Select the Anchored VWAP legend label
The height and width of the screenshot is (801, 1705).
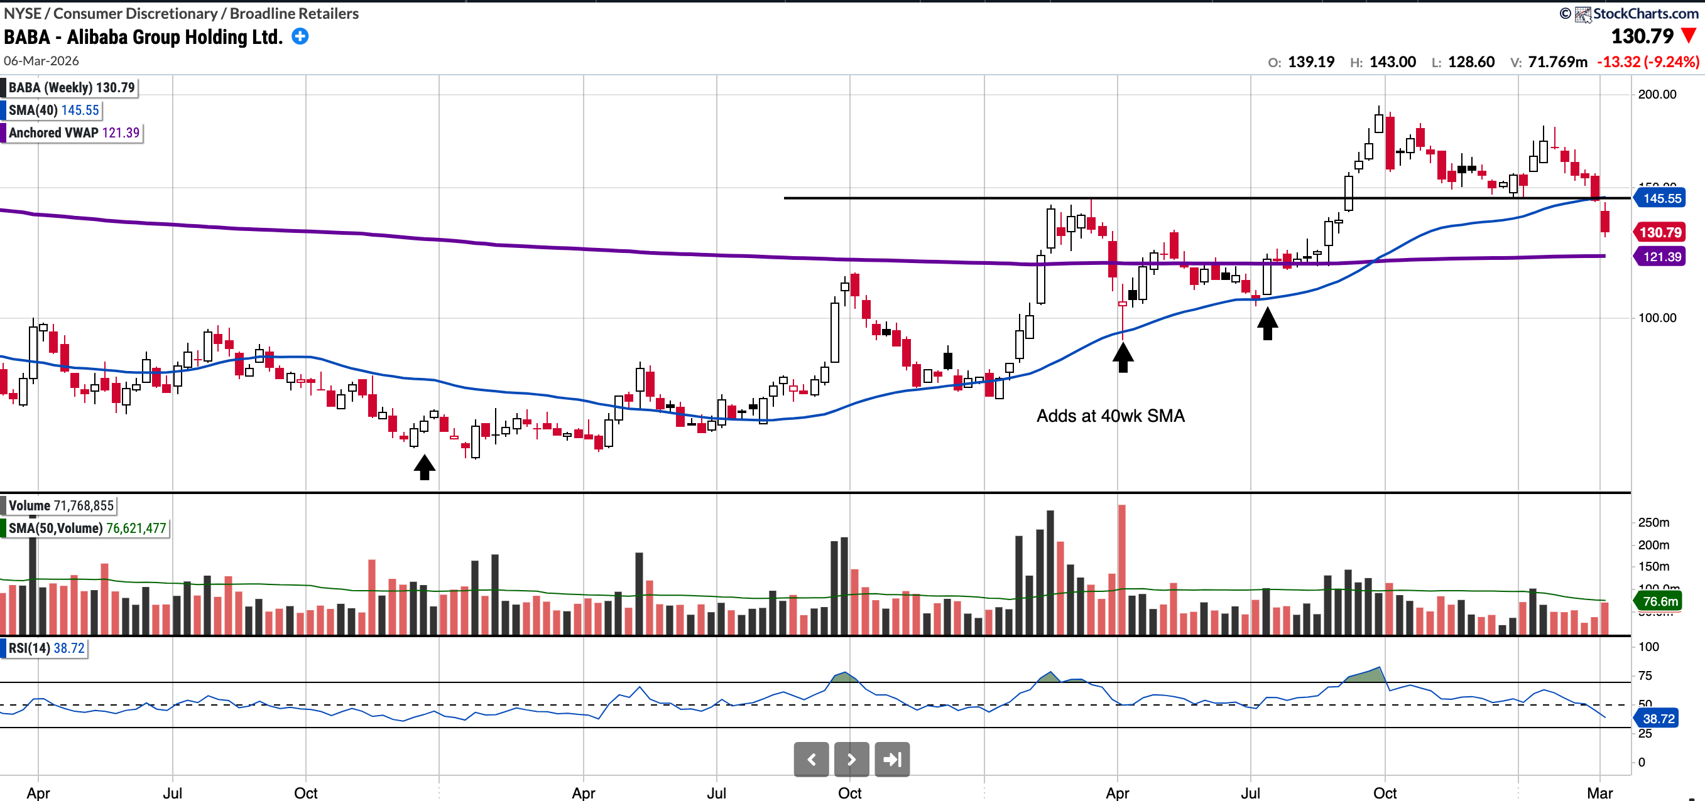point(74,132)
